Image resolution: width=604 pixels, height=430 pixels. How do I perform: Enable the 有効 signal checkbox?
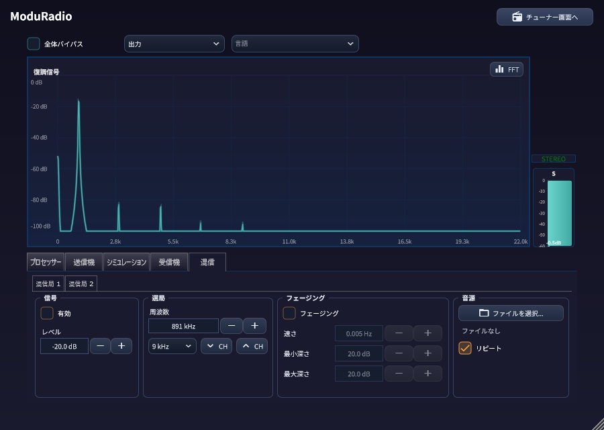[47, 313]
